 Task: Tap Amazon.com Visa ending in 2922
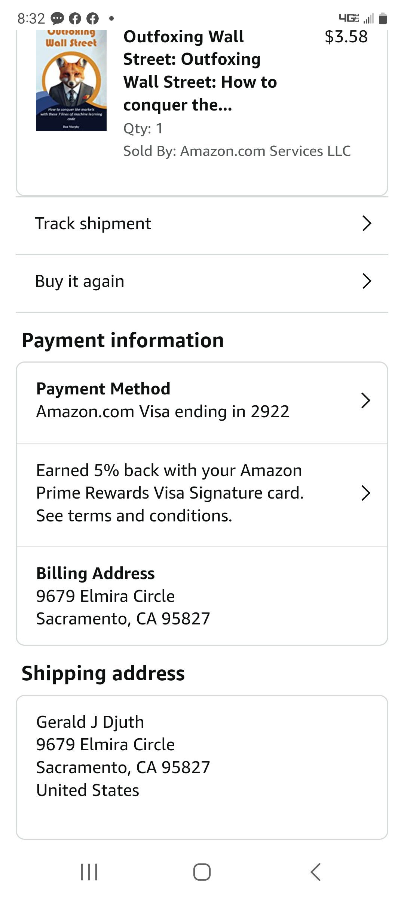pos(163,412)
